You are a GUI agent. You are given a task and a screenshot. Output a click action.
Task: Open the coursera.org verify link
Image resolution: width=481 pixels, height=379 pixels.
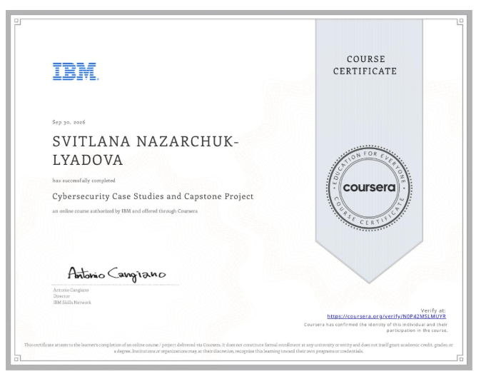[386, 316]
